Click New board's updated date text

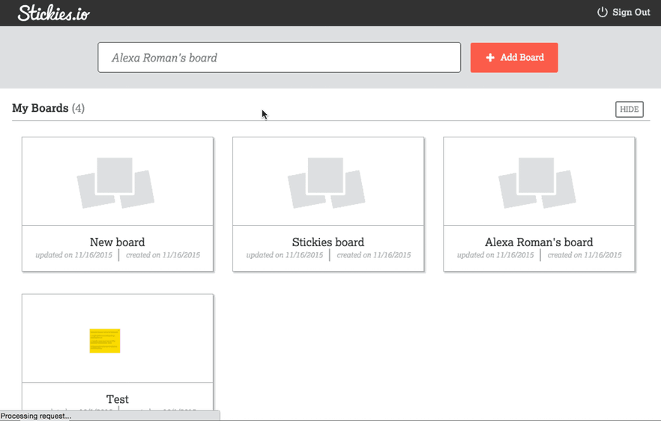click(x=74, y=255)
